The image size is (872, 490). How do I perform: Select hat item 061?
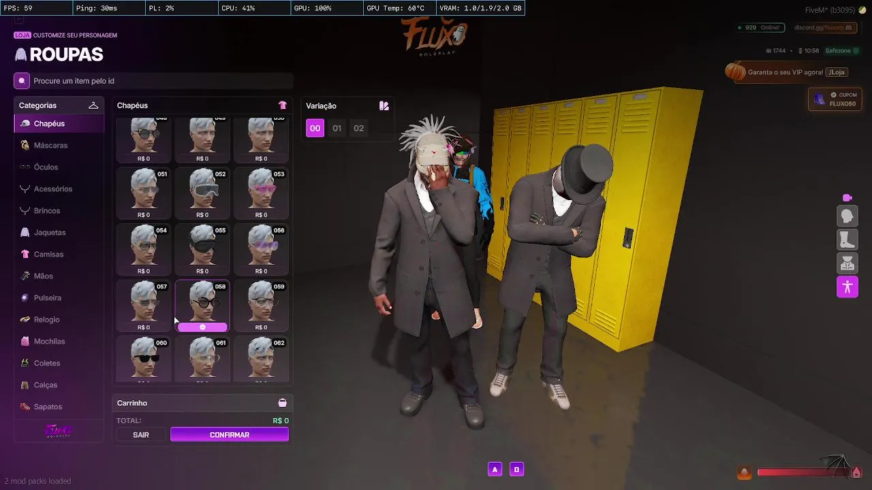[202, 359]
